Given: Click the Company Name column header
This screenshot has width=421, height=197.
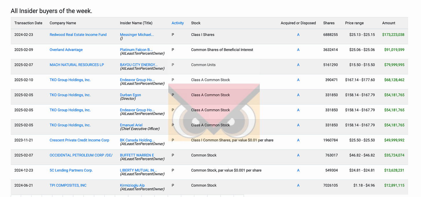Looking at the screenshot, I should [x=63, y=23].
